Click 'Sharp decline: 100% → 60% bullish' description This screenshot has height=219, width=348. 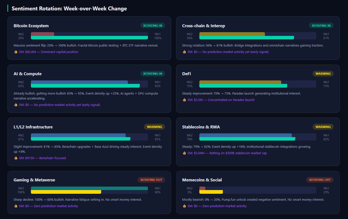78,200
